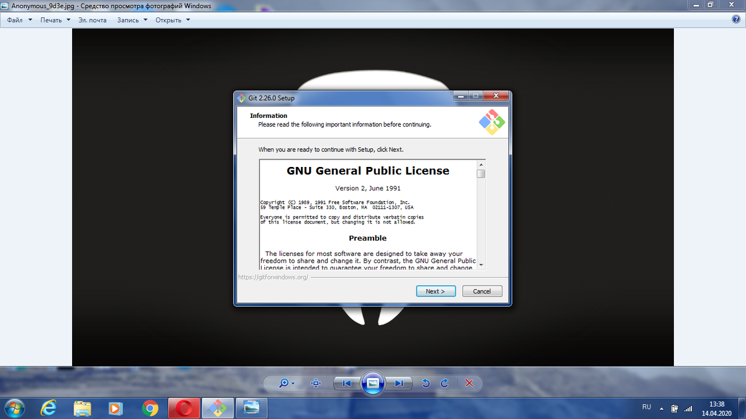Start the slideshow with the center button
The width and height of the screenshot is (746, 419).
coord(372,383)
